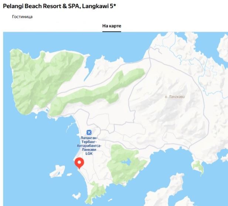This screenshot has height=206, width=228.
Task: Click the red hotel location pin
Action: click(x=79, y=163)
